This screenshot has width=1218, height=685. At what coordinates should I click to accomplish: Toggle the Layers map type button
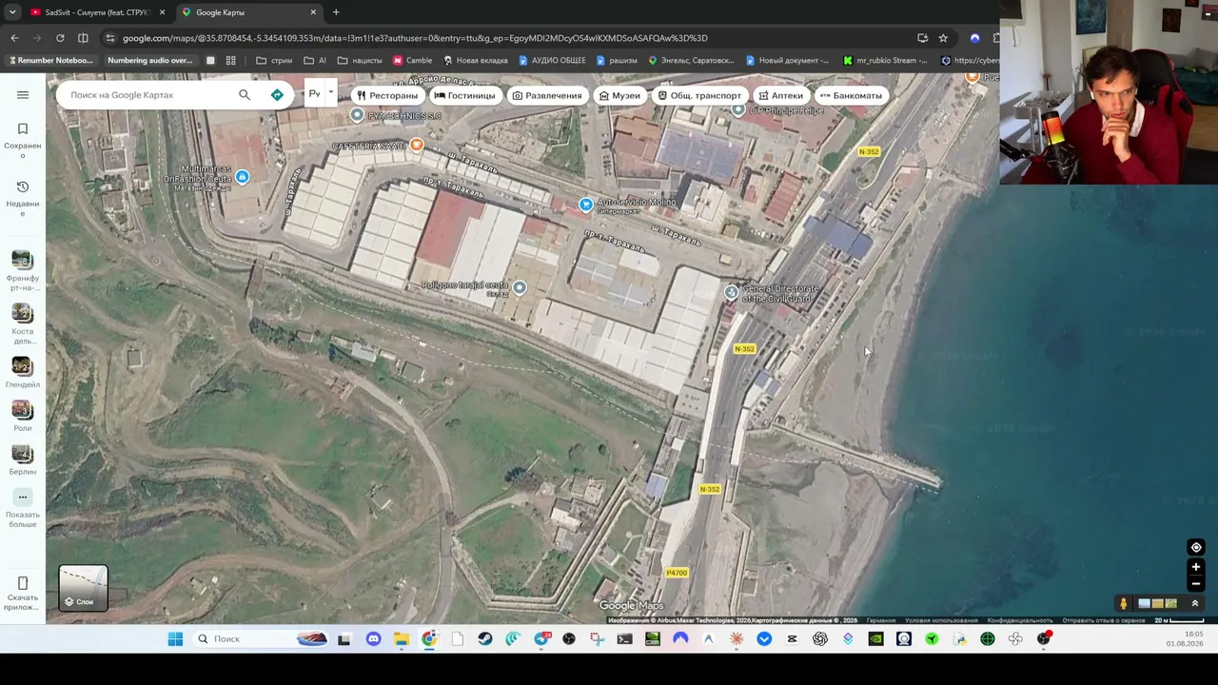click(x=84, y=588)
